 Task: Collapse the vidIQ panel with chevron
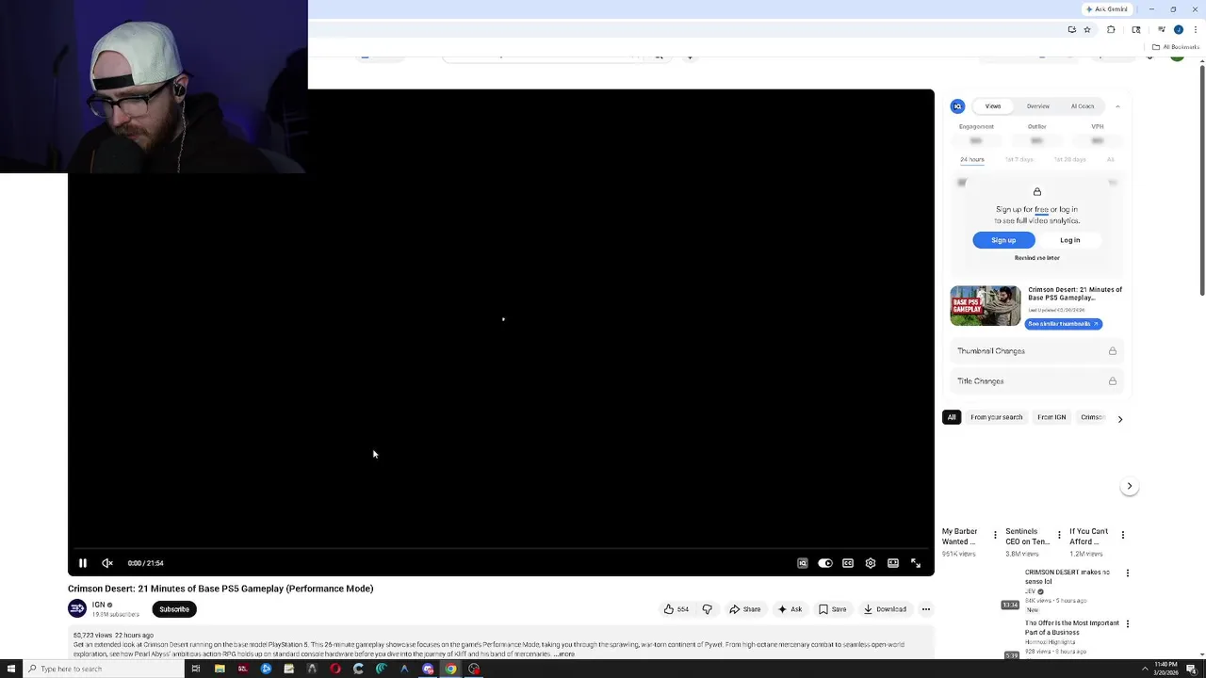(x=1117, y=106)
